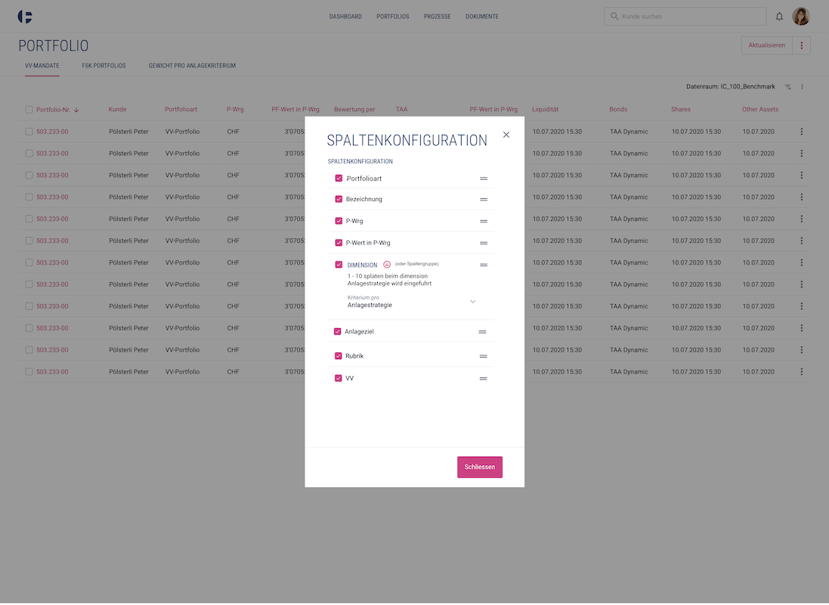Open the three-dot menu next to Aktualisieren
The height and width of the screenshot is (605, 829).
(x=802, y=45)
